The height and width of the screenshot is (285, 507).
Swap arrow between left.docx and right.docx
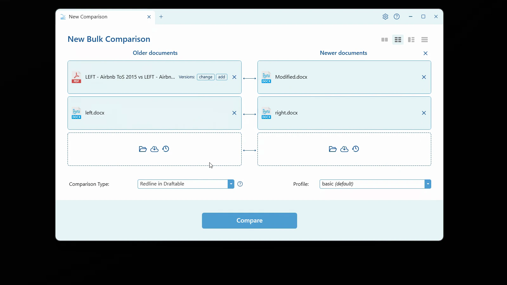point(250,114)
